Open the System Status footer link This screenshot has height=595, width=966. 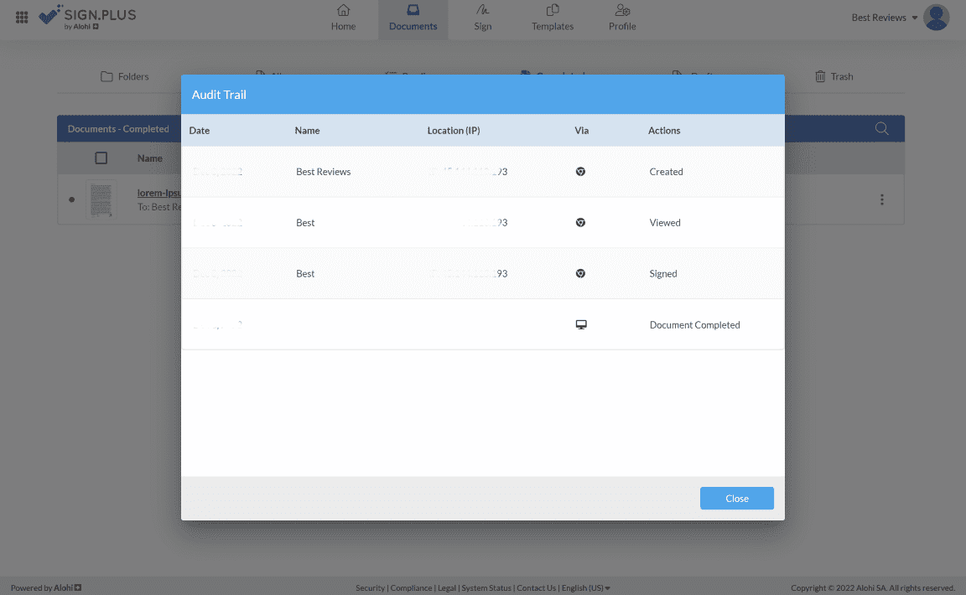[x=486, y=588]
